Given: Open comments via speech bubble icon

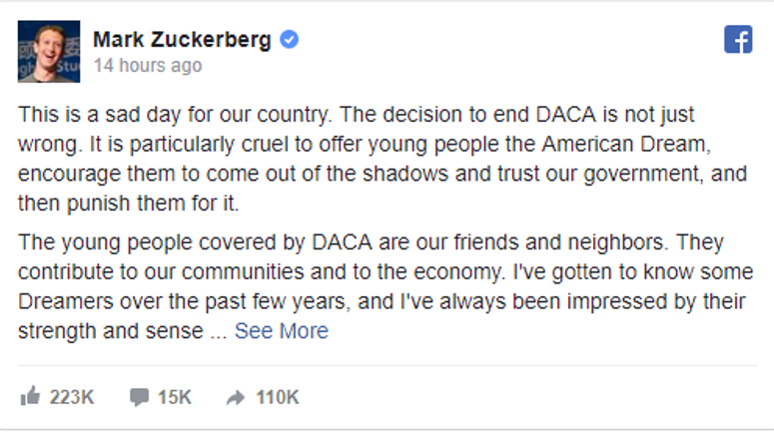Looking at the screenshot, I should 139,397.
